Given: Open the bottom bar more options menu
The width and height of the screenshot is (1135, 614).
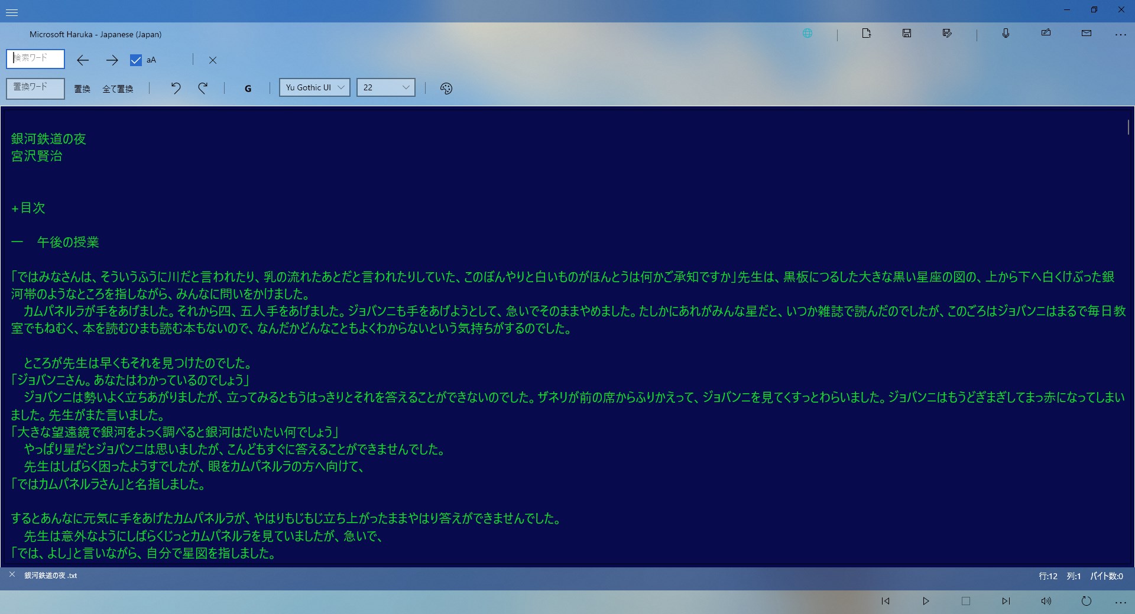Looking at the screenshot, I should (1120, 602).
